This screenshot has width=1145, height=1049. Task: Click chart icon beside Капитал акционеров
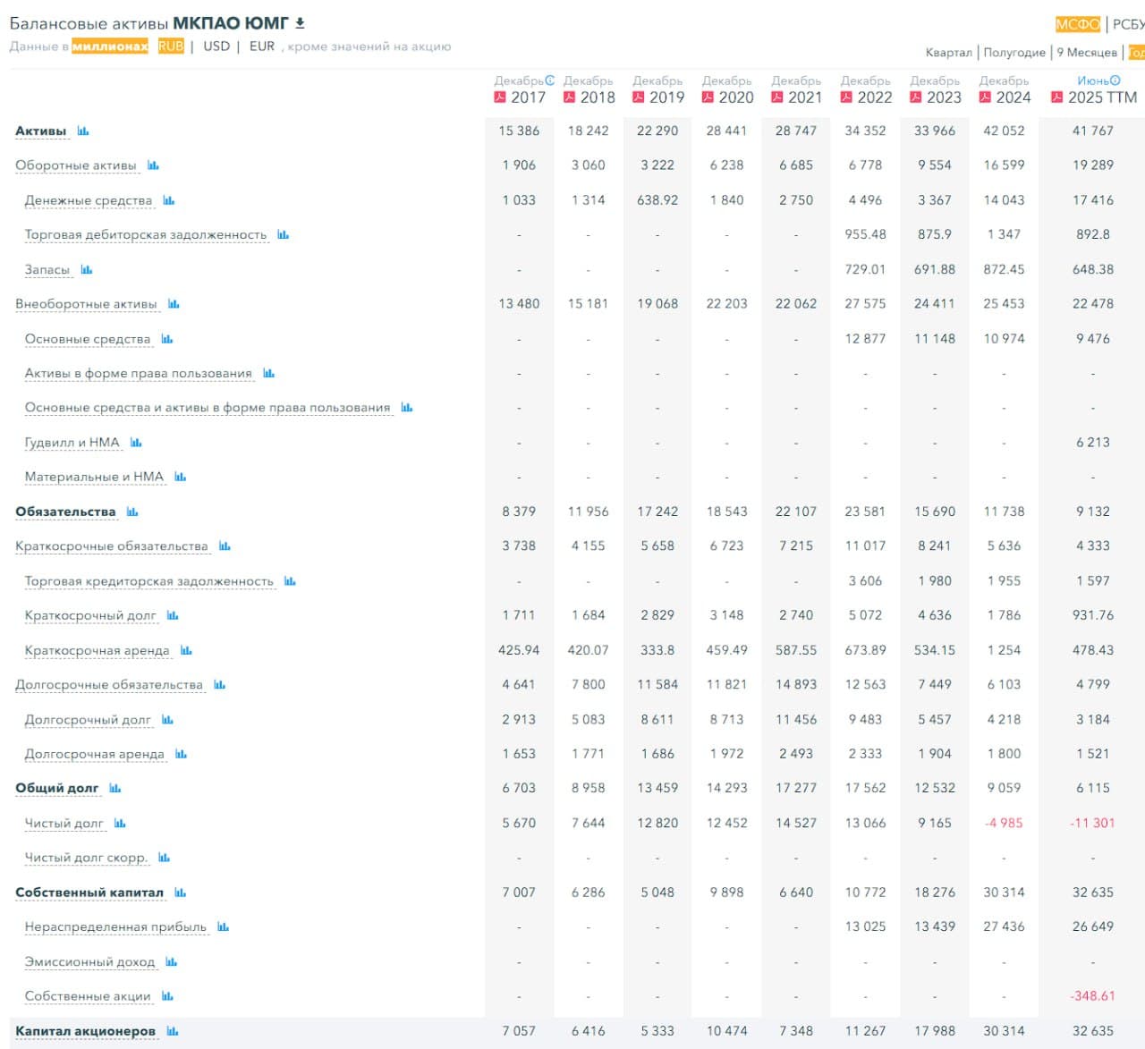(173, 1031)
